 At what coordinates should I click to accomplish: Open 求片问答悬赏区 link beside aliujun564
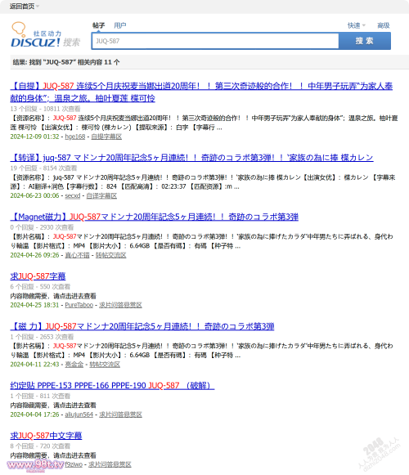coord(120,415)
